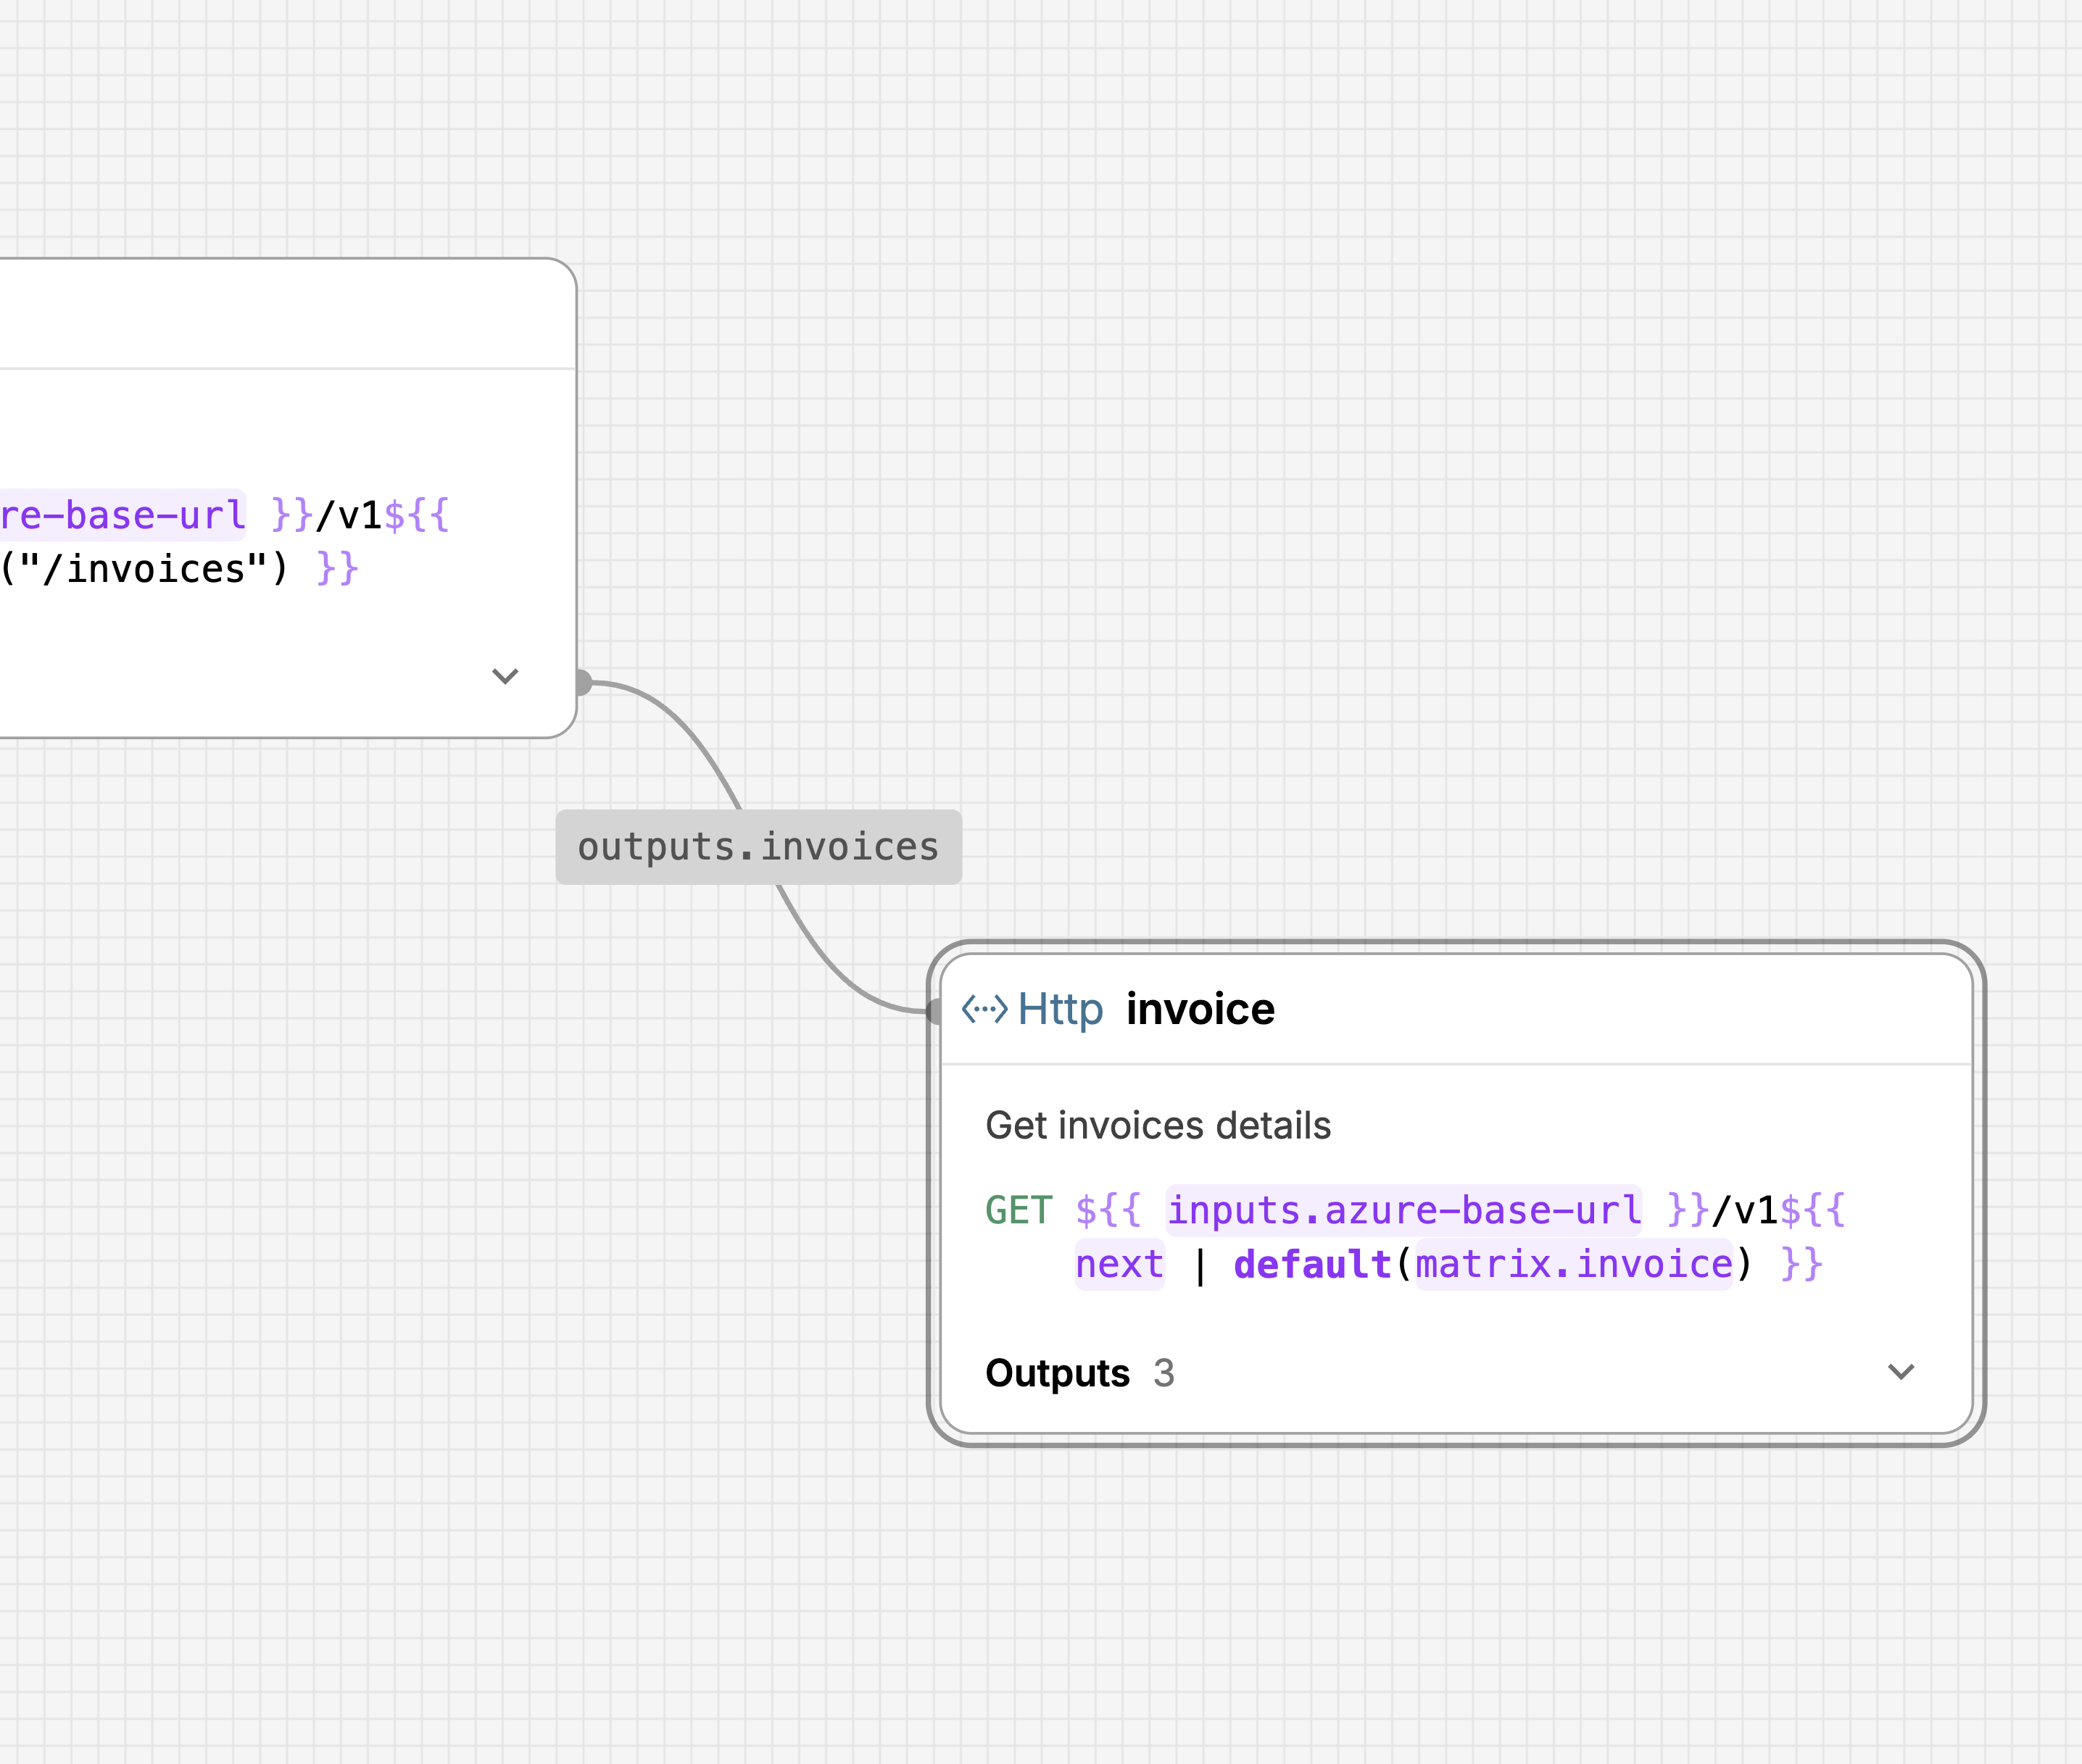Click the Outputs count number 3
This screenshot has height=1764, width=2082.
pyautogui.click(x=1163, y=1373)
